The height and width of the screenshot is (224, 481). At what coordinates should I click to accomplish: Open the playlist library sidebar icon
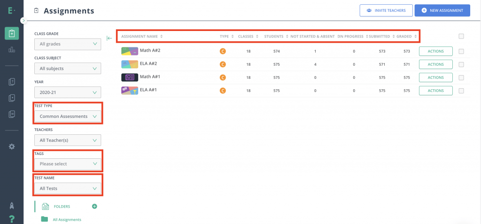point(12,114)
